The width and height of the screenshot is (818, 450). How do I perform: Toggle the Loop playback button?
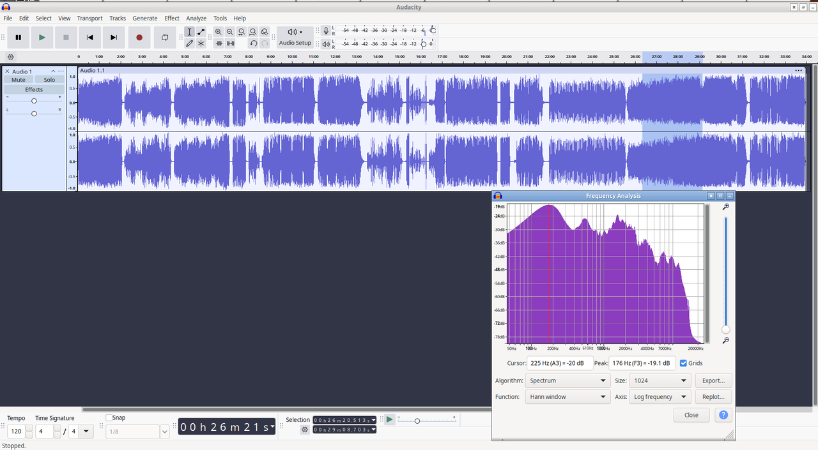click(x=164, y=38)
